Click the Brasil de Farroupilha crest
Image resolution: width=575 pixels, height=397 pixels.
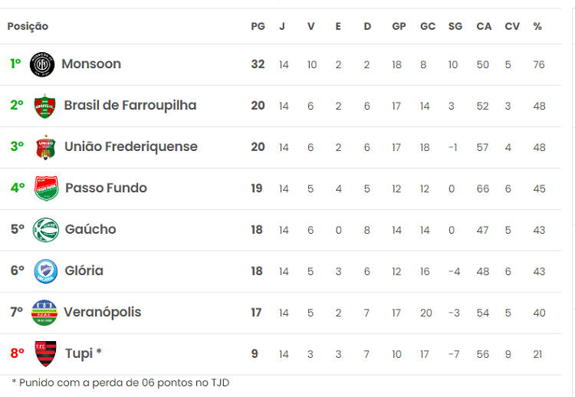pyautogui.click(x=46, y=106)
